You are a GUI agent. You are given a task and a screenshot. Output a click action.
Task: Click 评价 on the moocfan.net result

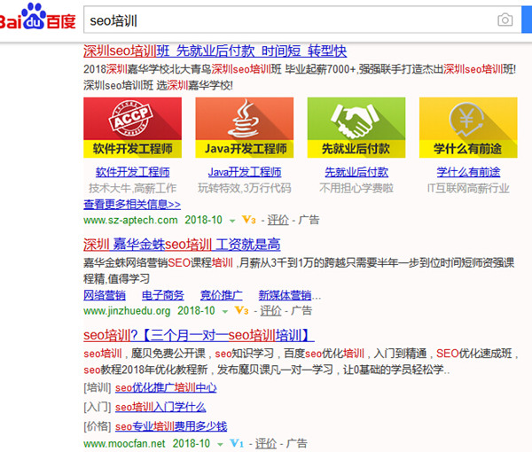266,443
